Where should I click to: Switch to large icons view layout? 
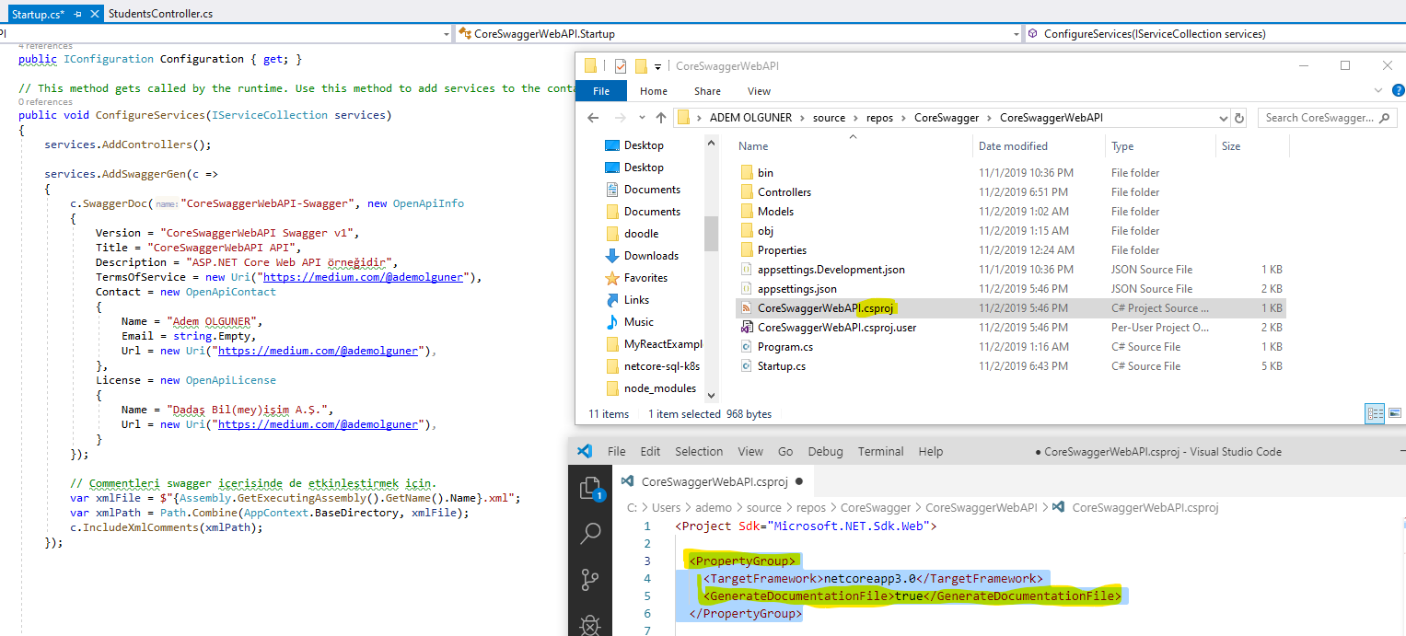click(1395, 414)
